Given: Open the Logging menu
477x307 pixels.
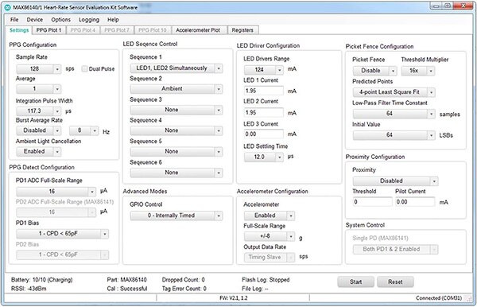Looking at the screenshot, I should click(89, 20).
